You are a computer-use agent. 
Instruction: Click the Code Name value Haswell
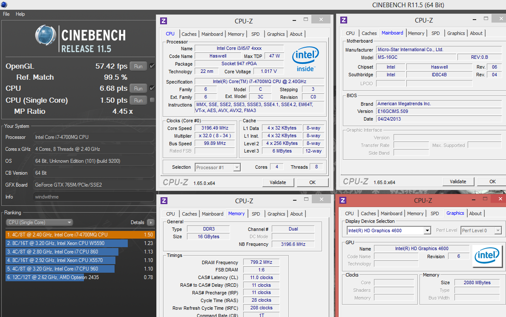218,56
